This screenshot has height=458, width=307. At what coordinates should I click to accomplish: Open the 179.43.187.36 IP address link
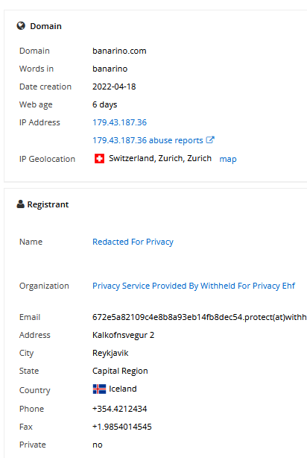pyautogui.click(x=119, y=122)
